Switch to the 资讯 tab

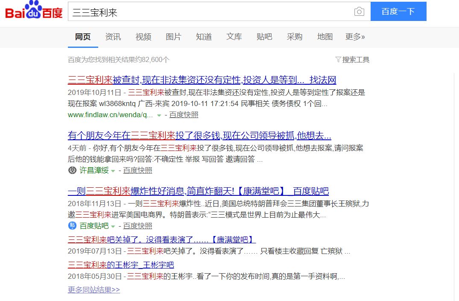(113, 37)
